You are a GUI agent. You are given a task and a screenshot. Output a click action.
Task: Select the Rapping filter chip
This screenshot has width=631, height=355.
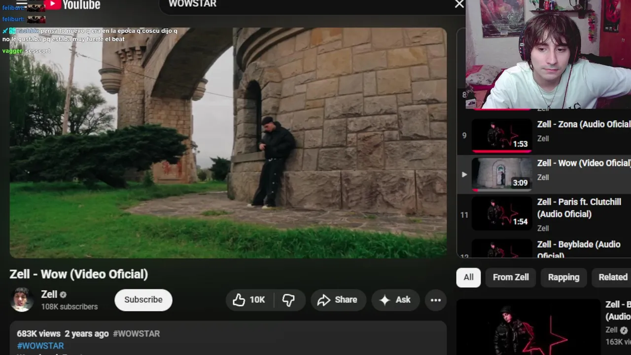click(563, 277)
